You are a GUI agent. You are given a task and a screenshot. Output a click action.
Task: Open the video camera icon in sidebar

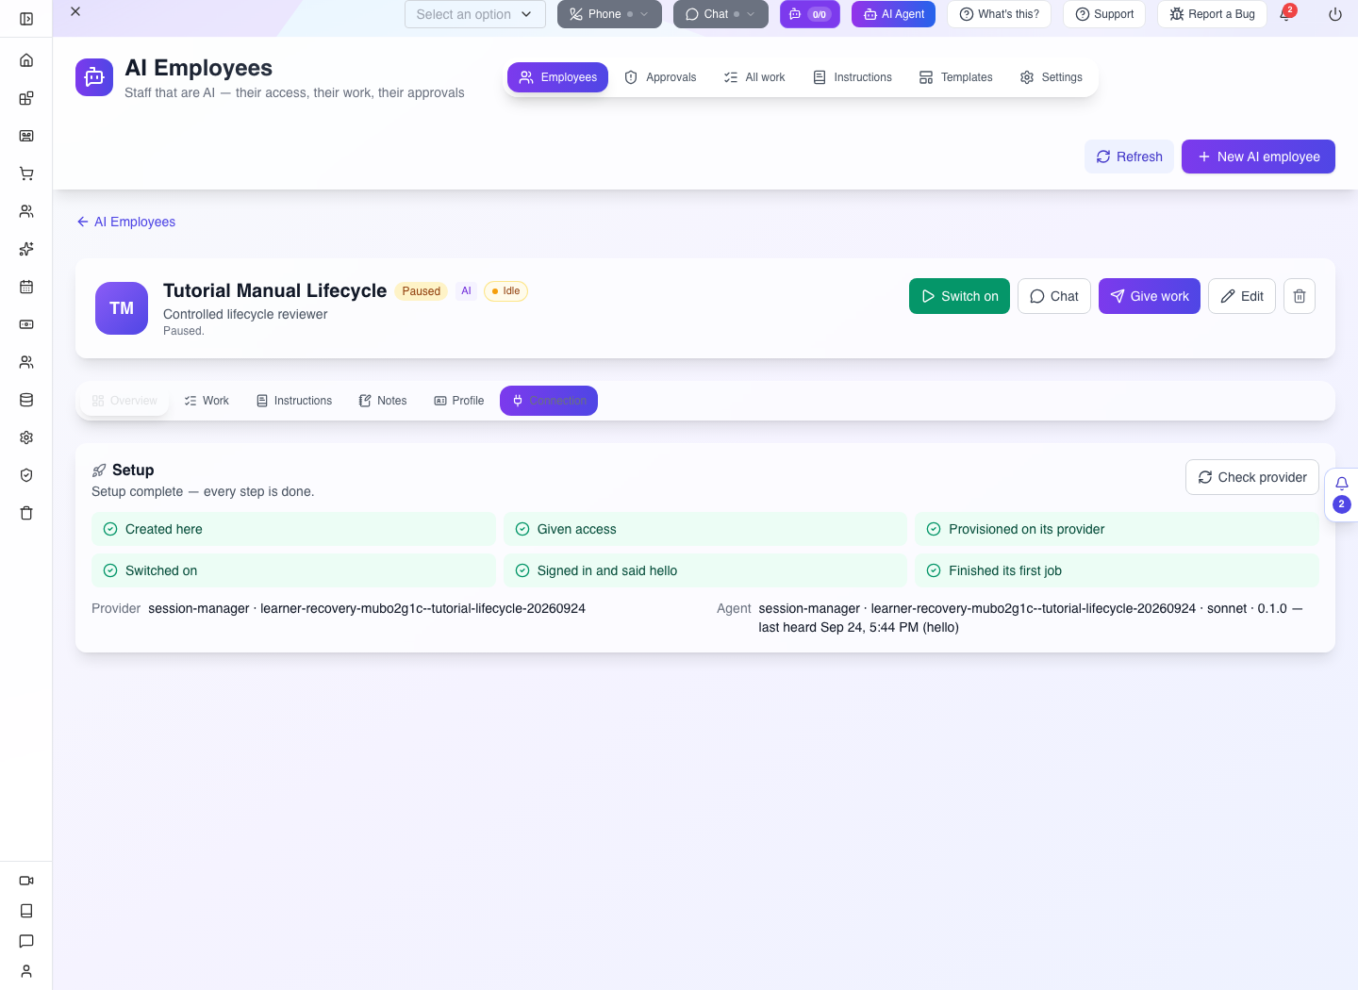(x=26, y=881)
